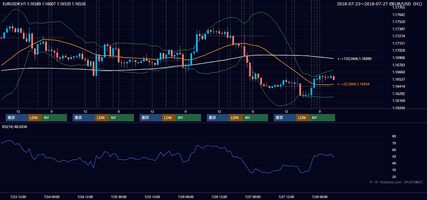Click the 1.17397 price axis label
The width and height of the screenshot is (427, 200).
click(x=399, y=29)
